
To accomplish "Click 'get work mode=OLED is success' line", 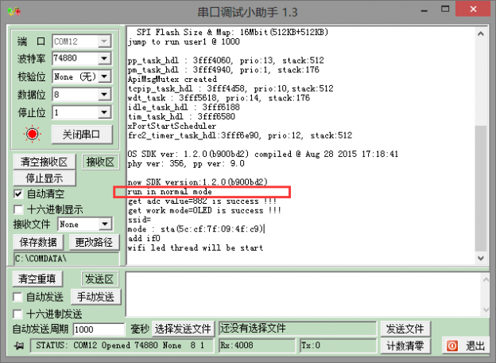I will 204,210.
